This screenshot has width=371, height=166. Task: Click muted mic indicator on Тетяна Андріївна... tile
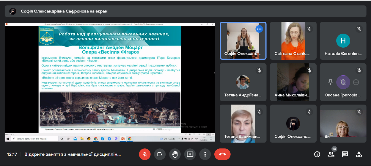[259, 70]
